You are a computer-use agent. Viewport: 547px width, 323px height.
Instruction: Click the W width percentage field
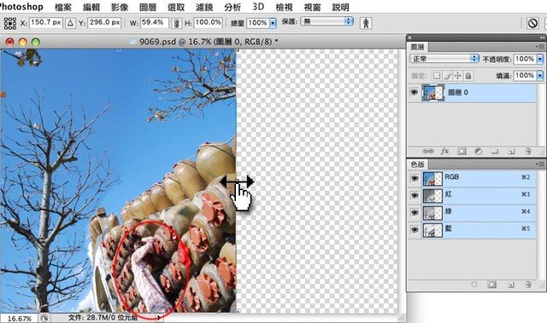tap(154, 23)
